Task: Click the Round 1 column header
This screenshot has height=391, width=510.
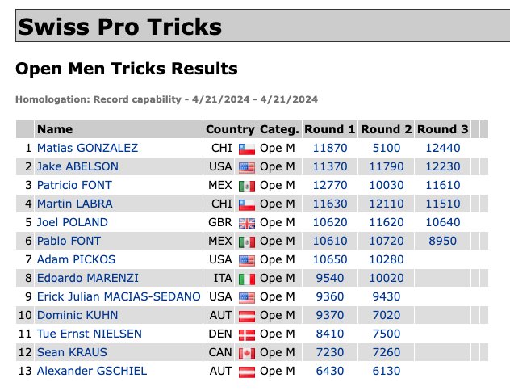Action: [x=329, y=129]
